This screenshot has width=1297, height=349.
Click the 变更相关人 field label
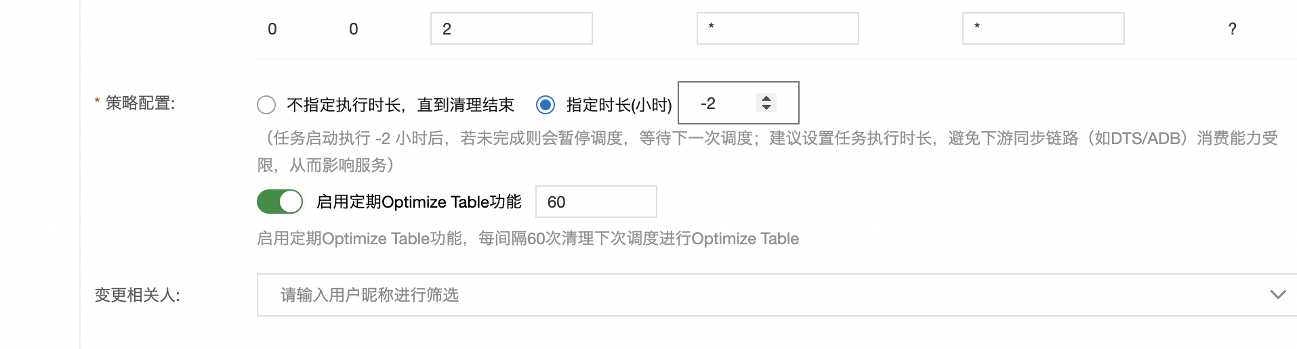click(138, 295)
